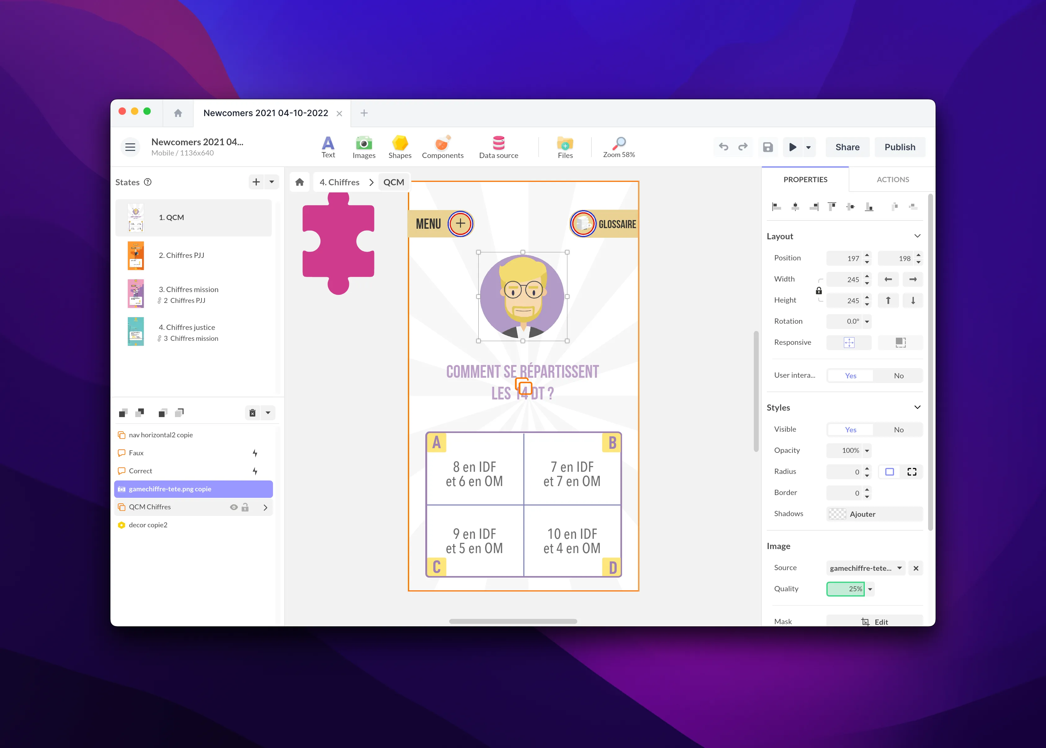The image size is (1046, 748).
Task: Open the Quality percentage dropdown
Action: click(870, 589)
